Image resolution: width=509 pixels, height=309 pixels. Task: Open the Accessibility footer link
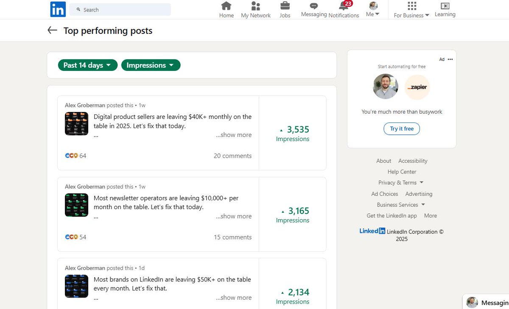pos(413,161)
